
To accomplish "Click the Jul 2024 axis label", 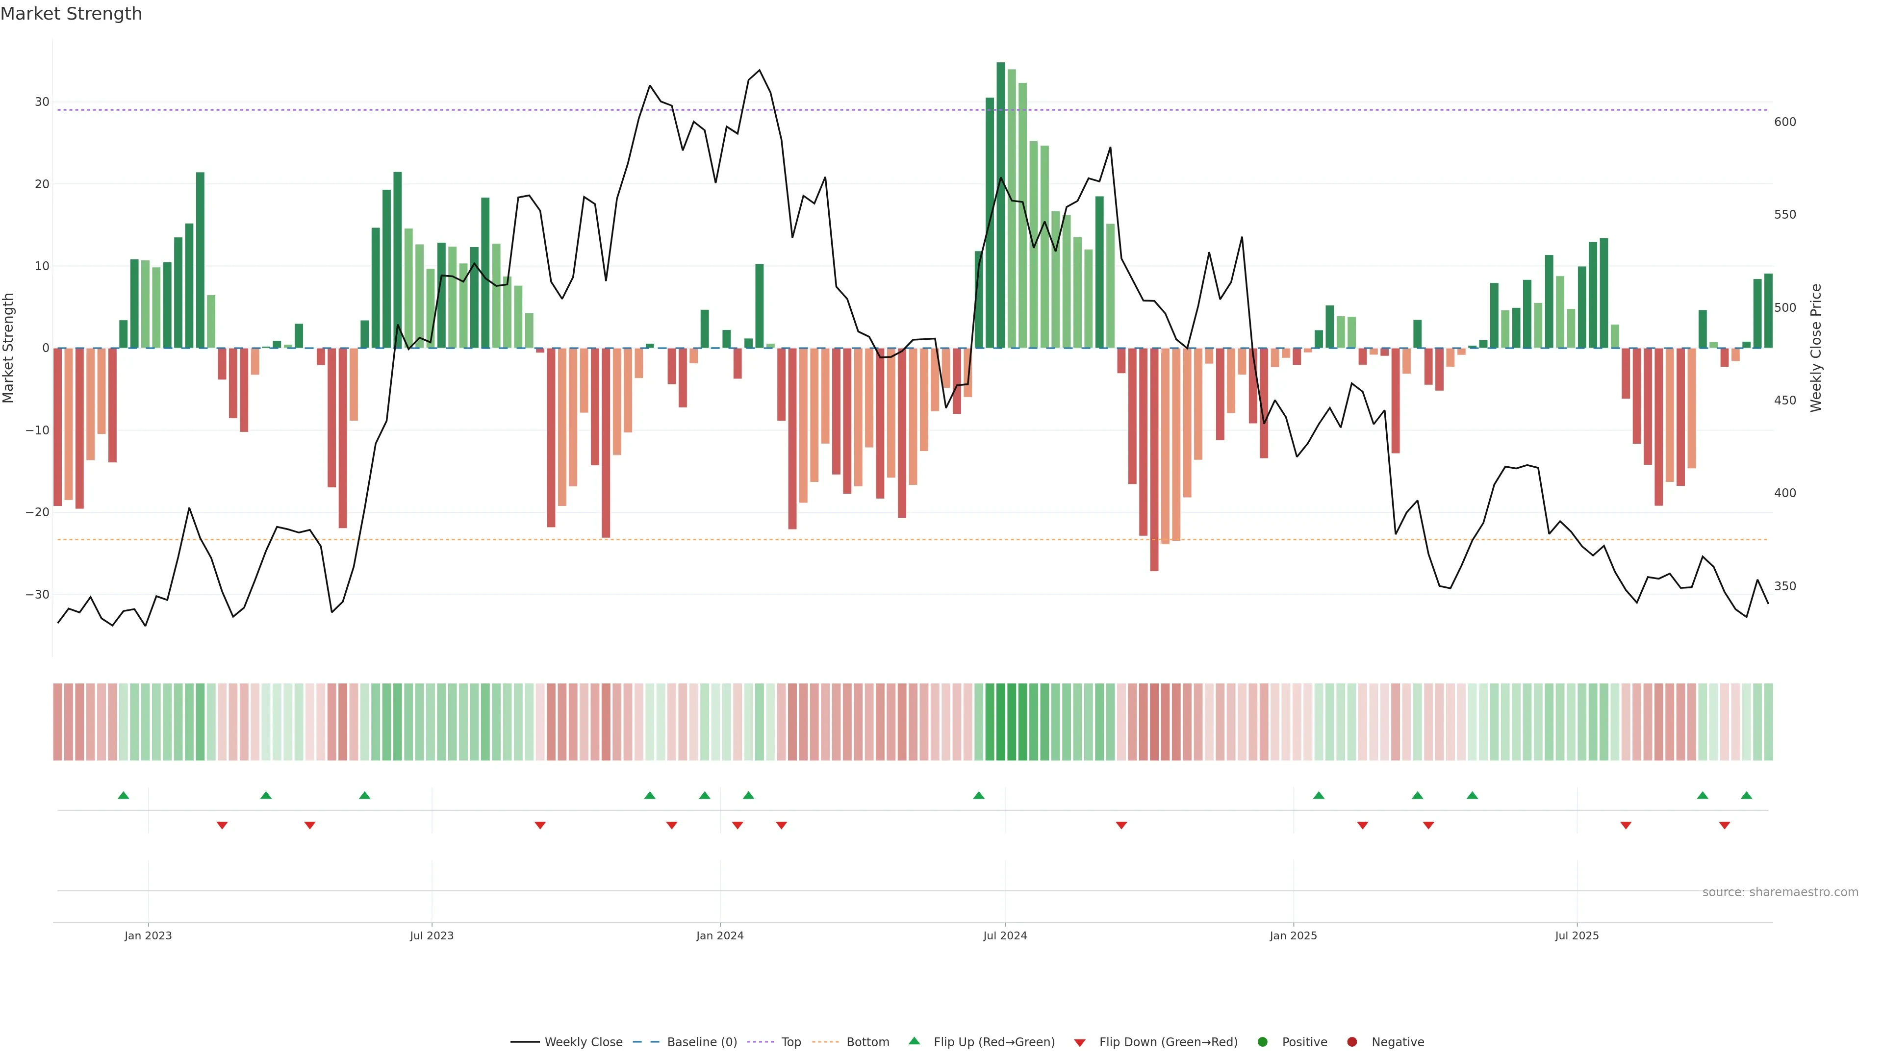I will point(1004,935).
